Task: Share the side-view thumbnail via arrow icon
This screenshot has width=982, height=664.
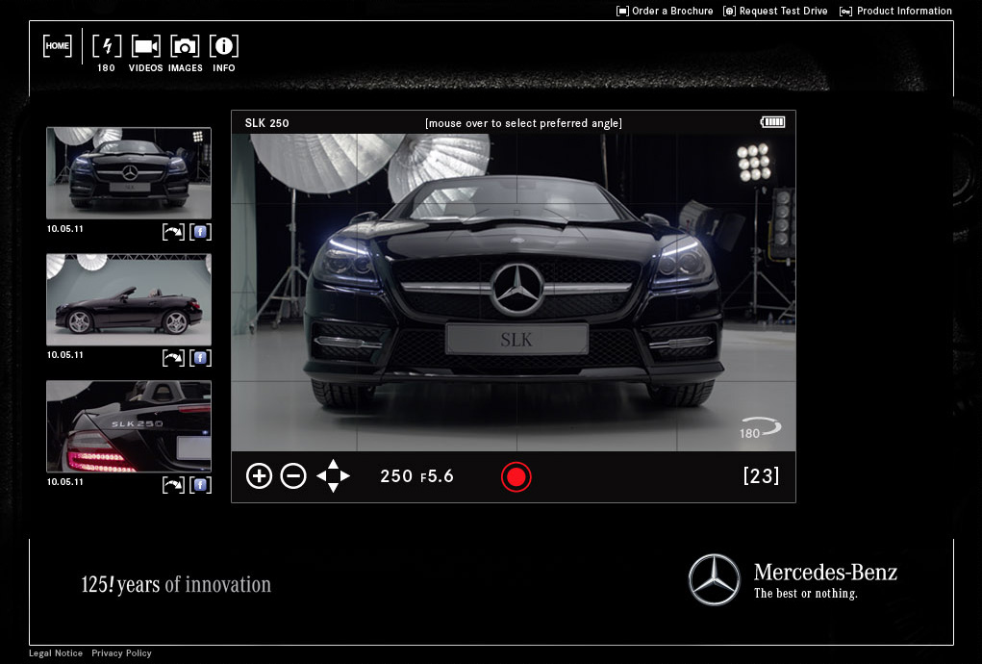Action: (x=173, y=358)
